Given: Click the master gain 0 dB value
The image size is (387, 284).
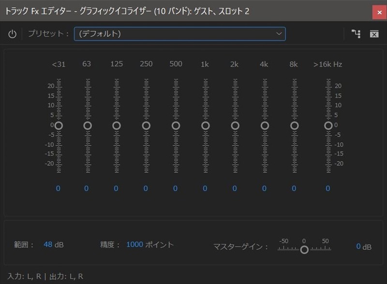Looking at the screenshot, I should point(358,246).
